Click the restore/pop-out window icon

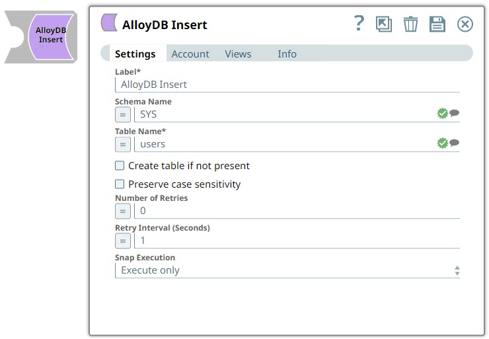pyautogui.click(x=383, y=24)
